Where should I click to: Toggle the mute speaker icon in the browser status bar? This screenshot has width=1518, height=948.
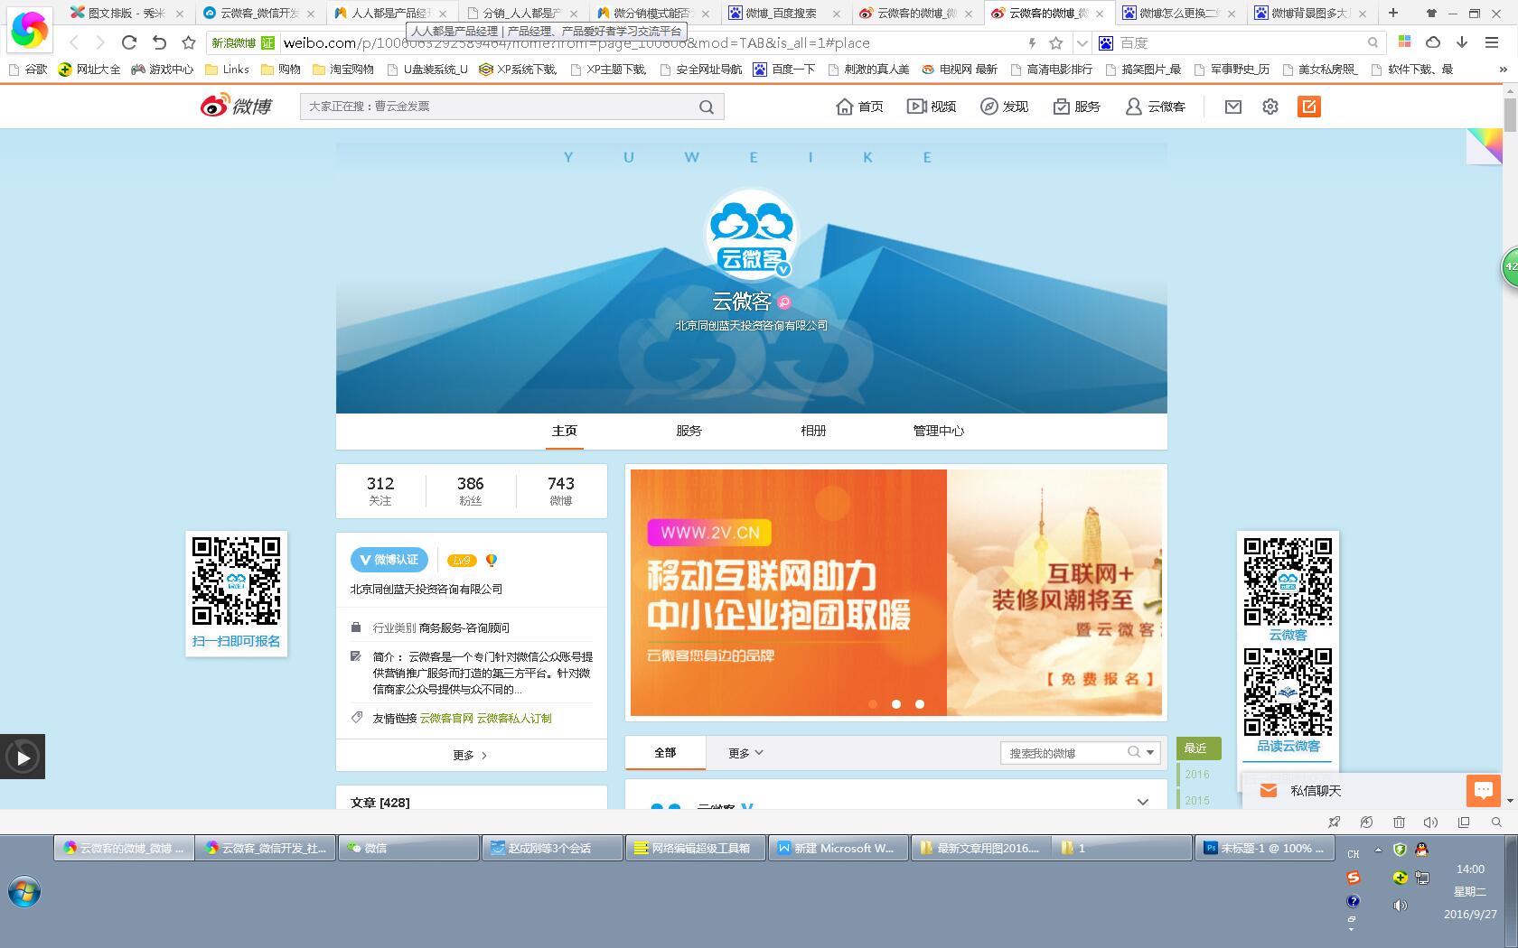tap(1430, 822)
